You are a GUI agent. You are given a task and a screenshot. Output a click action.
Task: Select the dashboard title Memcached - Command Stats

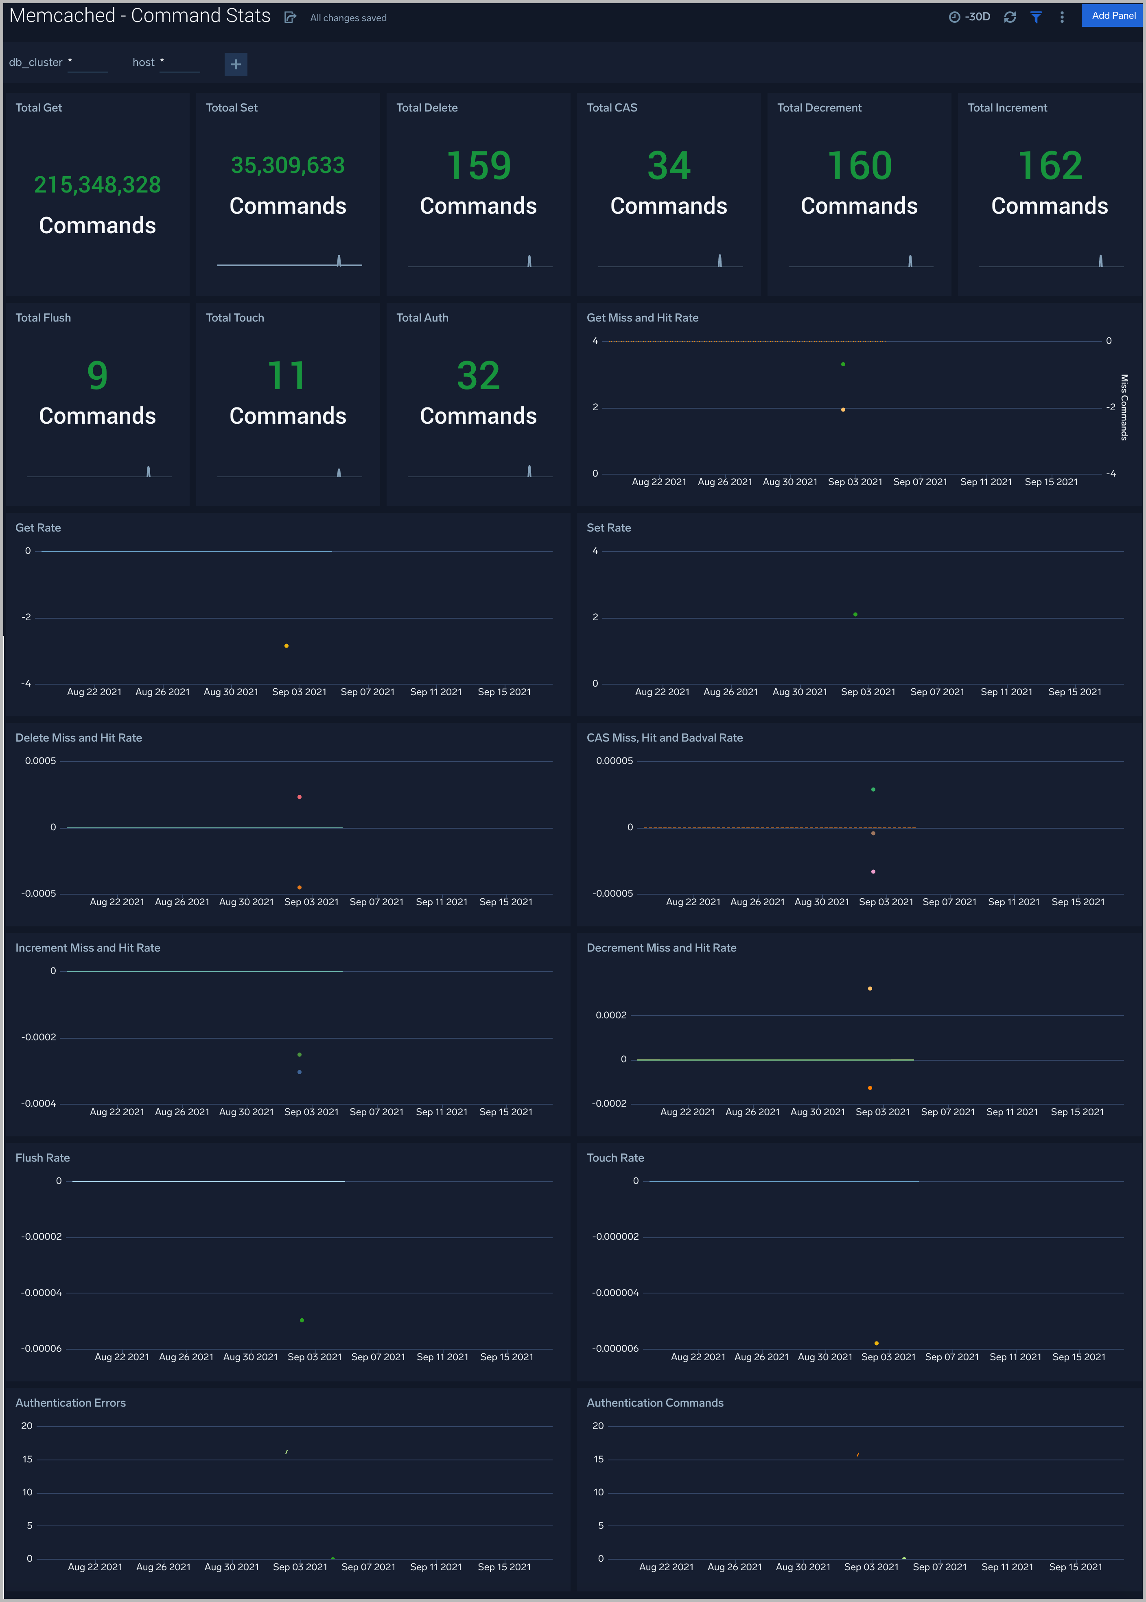point(138,15)
